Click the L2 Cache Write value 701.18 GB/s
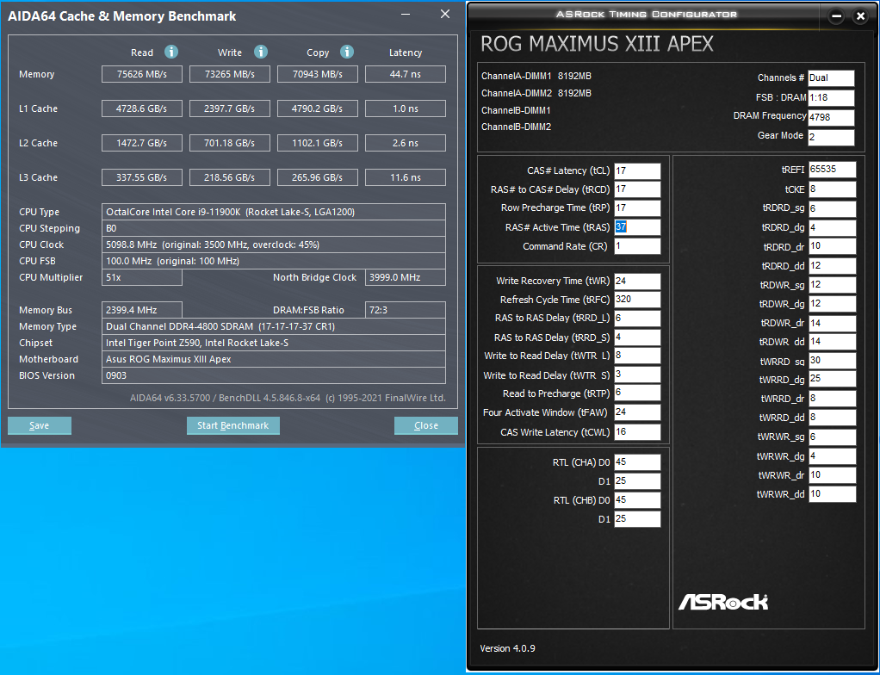This screenshot has width=880, height=675. click(230, 143)
